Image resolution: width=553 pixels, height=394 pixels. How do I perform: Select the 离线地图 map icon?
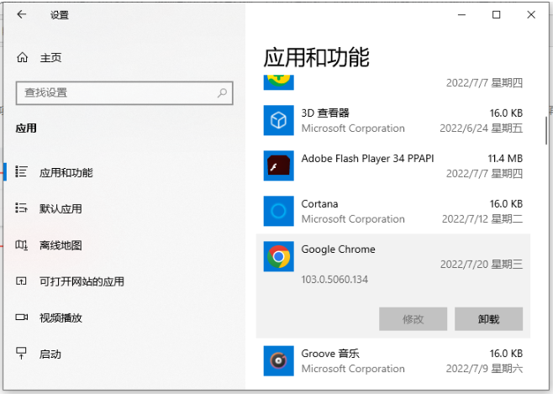21,244
